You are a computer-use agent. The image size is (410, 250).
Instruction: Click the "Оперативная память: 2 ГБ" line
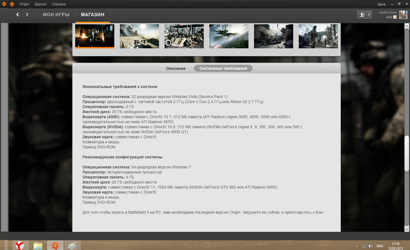108,107
